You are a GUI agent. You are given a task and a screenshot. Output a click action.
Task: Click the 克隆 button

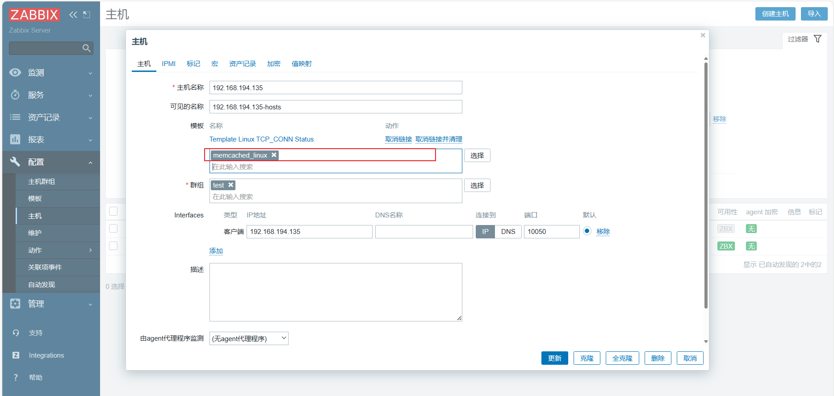pyautogui.click(x=587, y=358)
